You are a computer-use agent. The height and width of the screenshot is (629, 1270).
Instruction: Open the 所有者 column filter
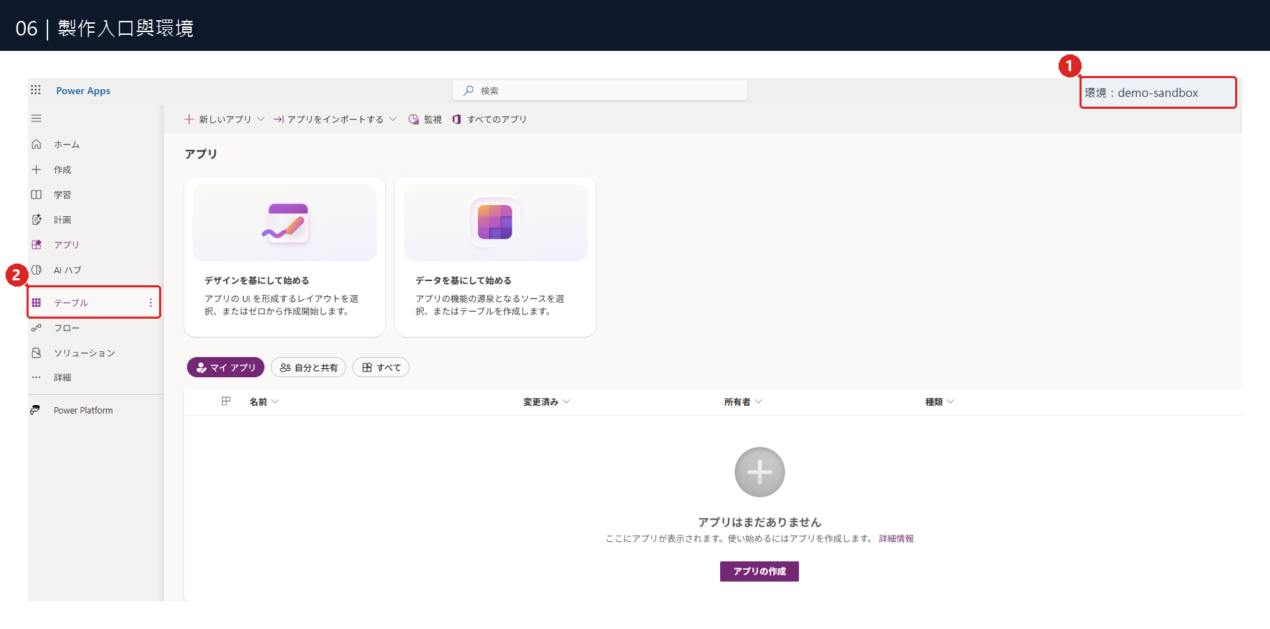743,402
